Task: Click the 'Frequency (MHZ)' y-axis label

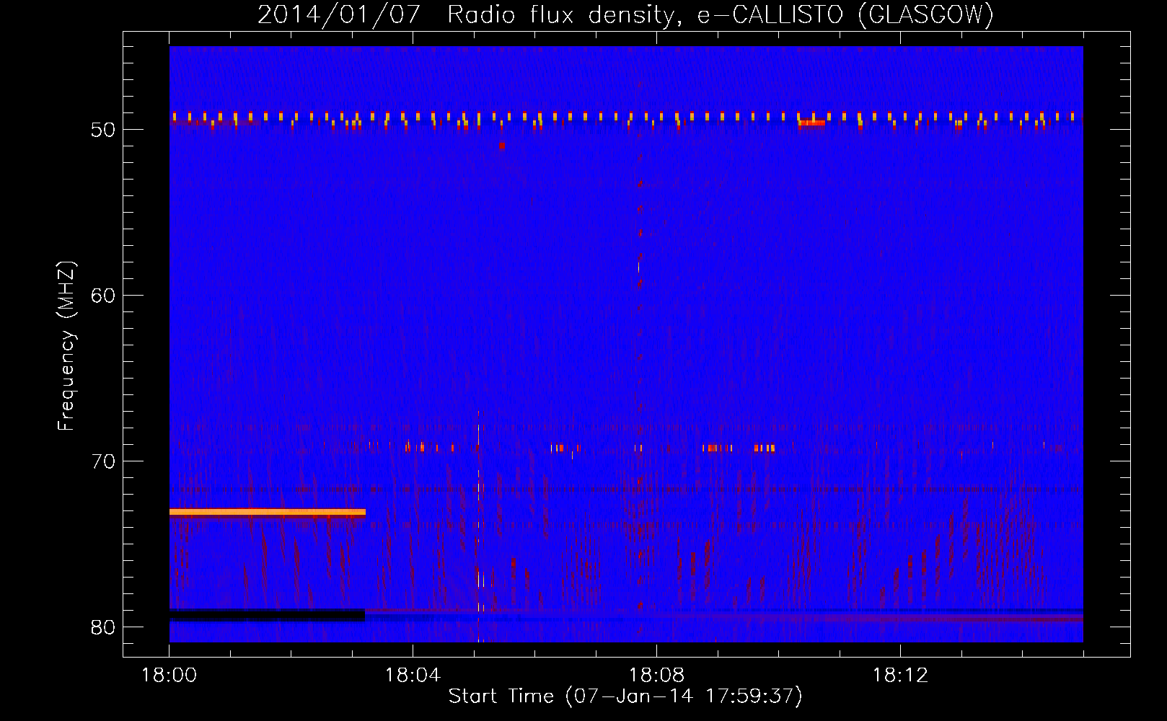Action: (x=66, y=346)
